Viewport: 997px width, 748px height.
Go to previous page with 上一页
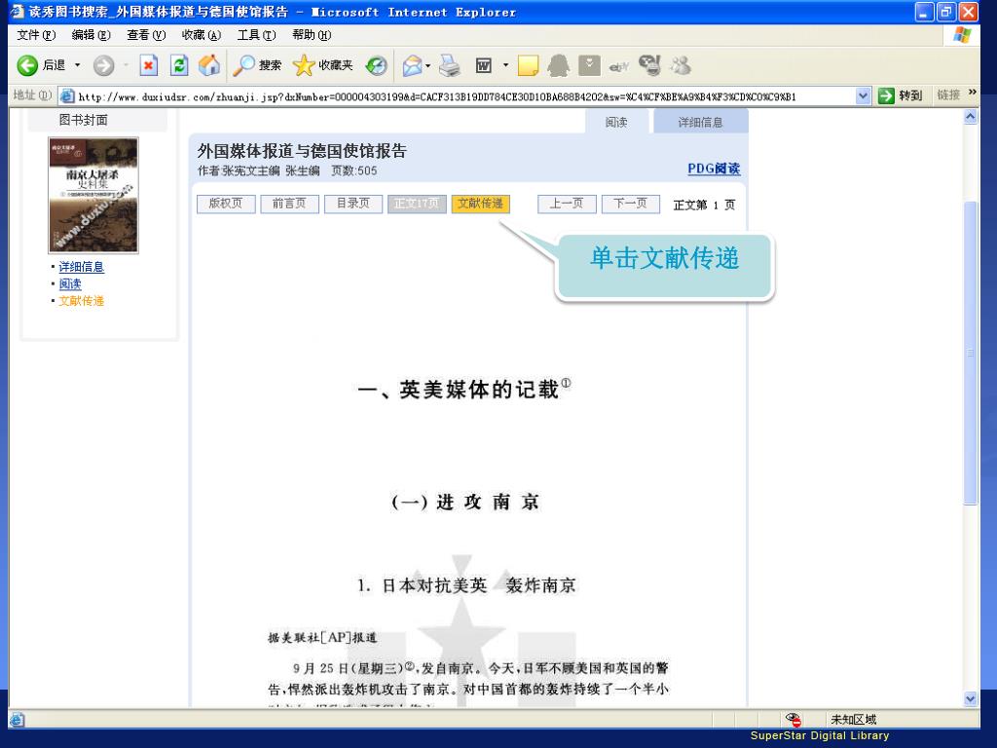(x=567, y=204)
